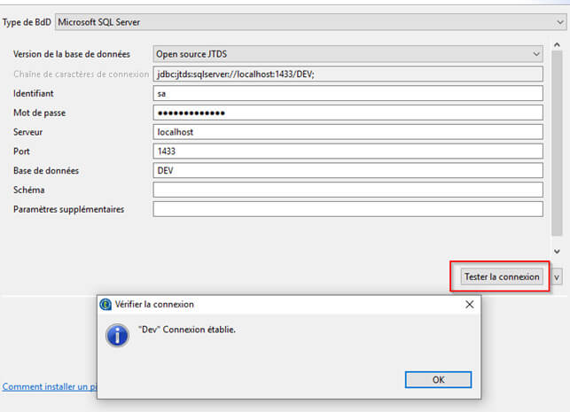Click the Paramètres supplémentaires label
This screenshot has height=412, width=570.
point(69,209)
